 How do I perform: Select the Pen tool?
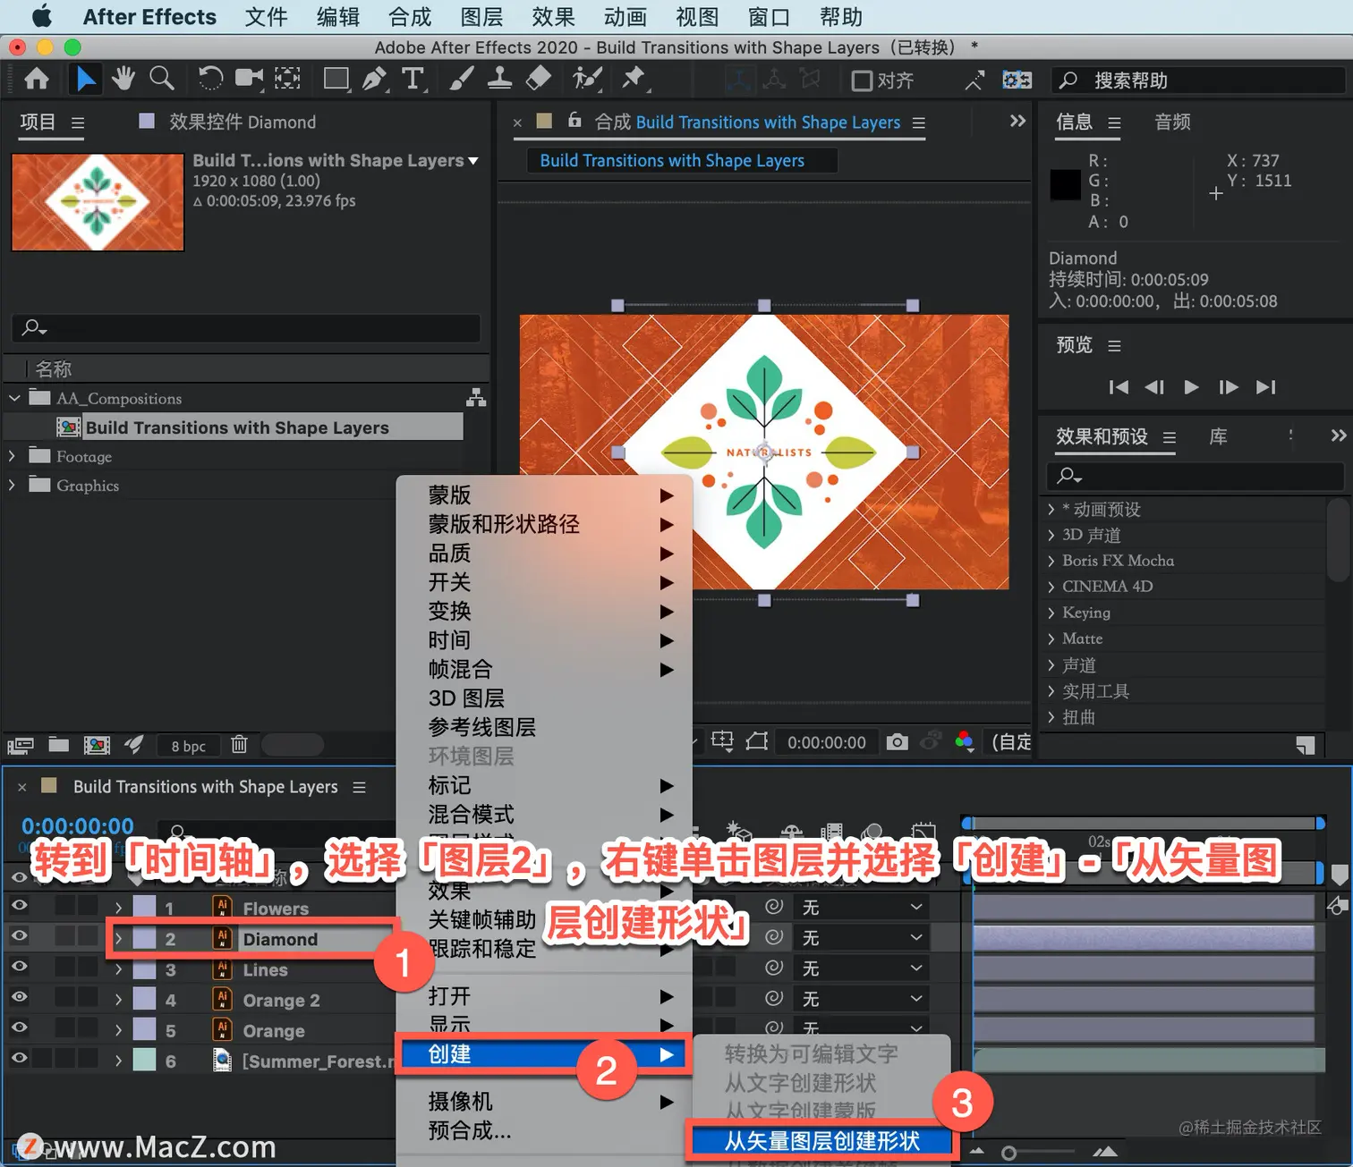click(375, 80)
